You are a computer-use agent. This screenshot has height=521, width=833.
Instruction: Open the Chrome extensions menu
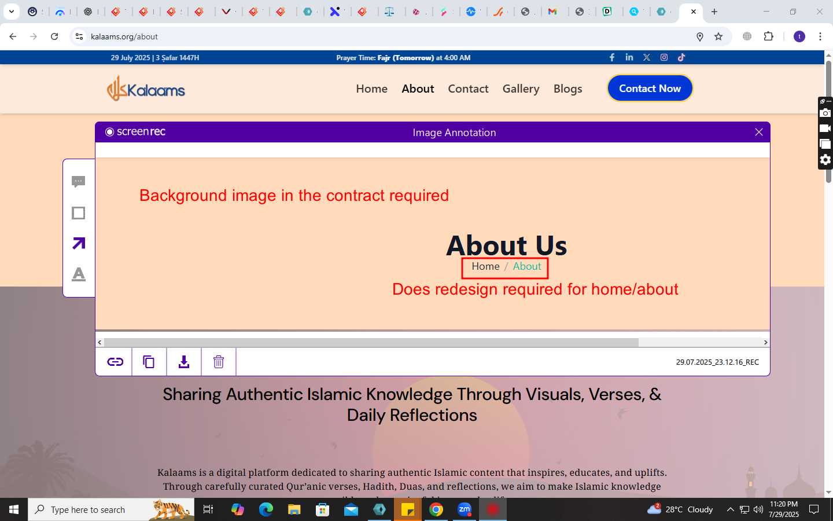768,36
